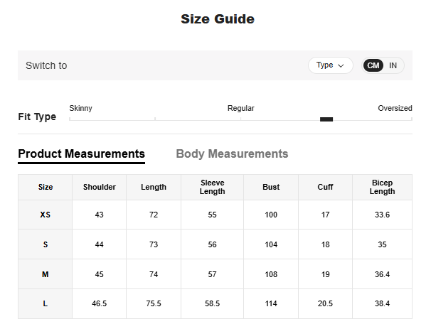Viewport: 431px width, 324px height.
Task: Select the L size row
Action: 46,304
